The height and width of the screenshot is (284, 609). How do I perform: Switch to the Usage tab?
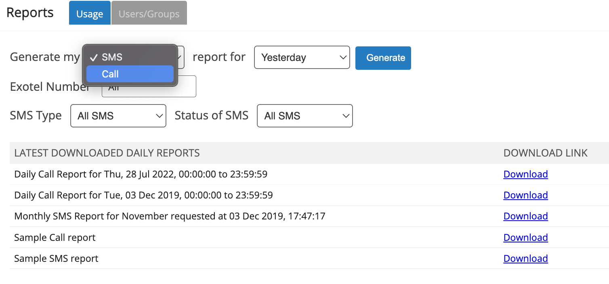pyautogui.click(x=90, y=13)
